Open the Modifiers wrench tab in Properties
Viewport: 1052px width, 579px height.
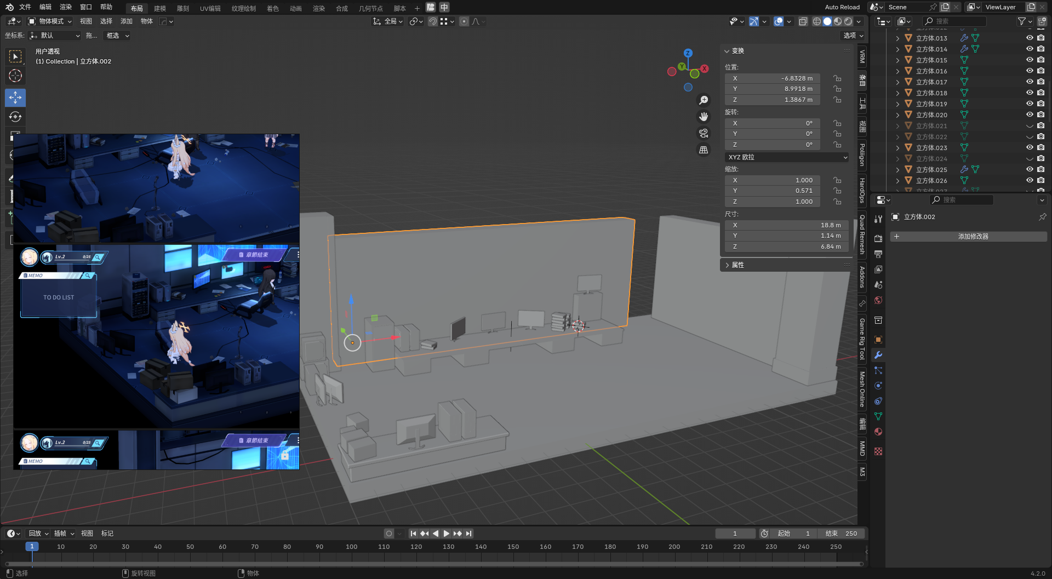click(878, 355)
